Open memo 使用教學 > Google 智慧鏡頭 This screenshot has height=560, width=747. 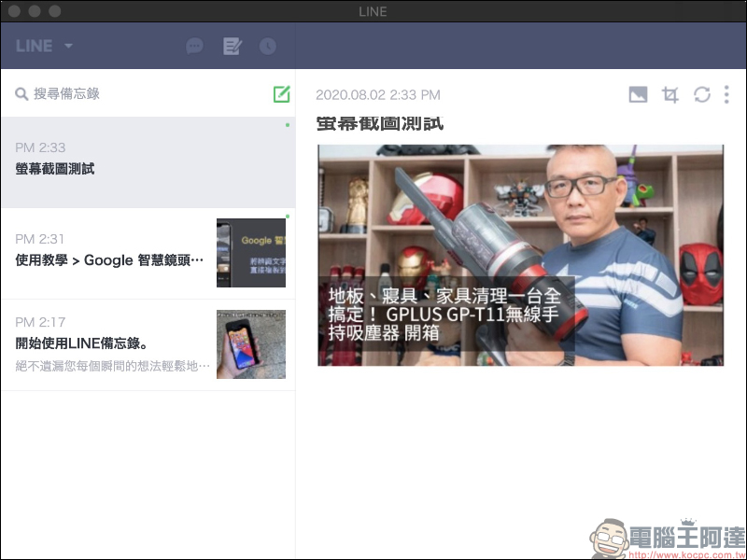(x=148, y=253)
